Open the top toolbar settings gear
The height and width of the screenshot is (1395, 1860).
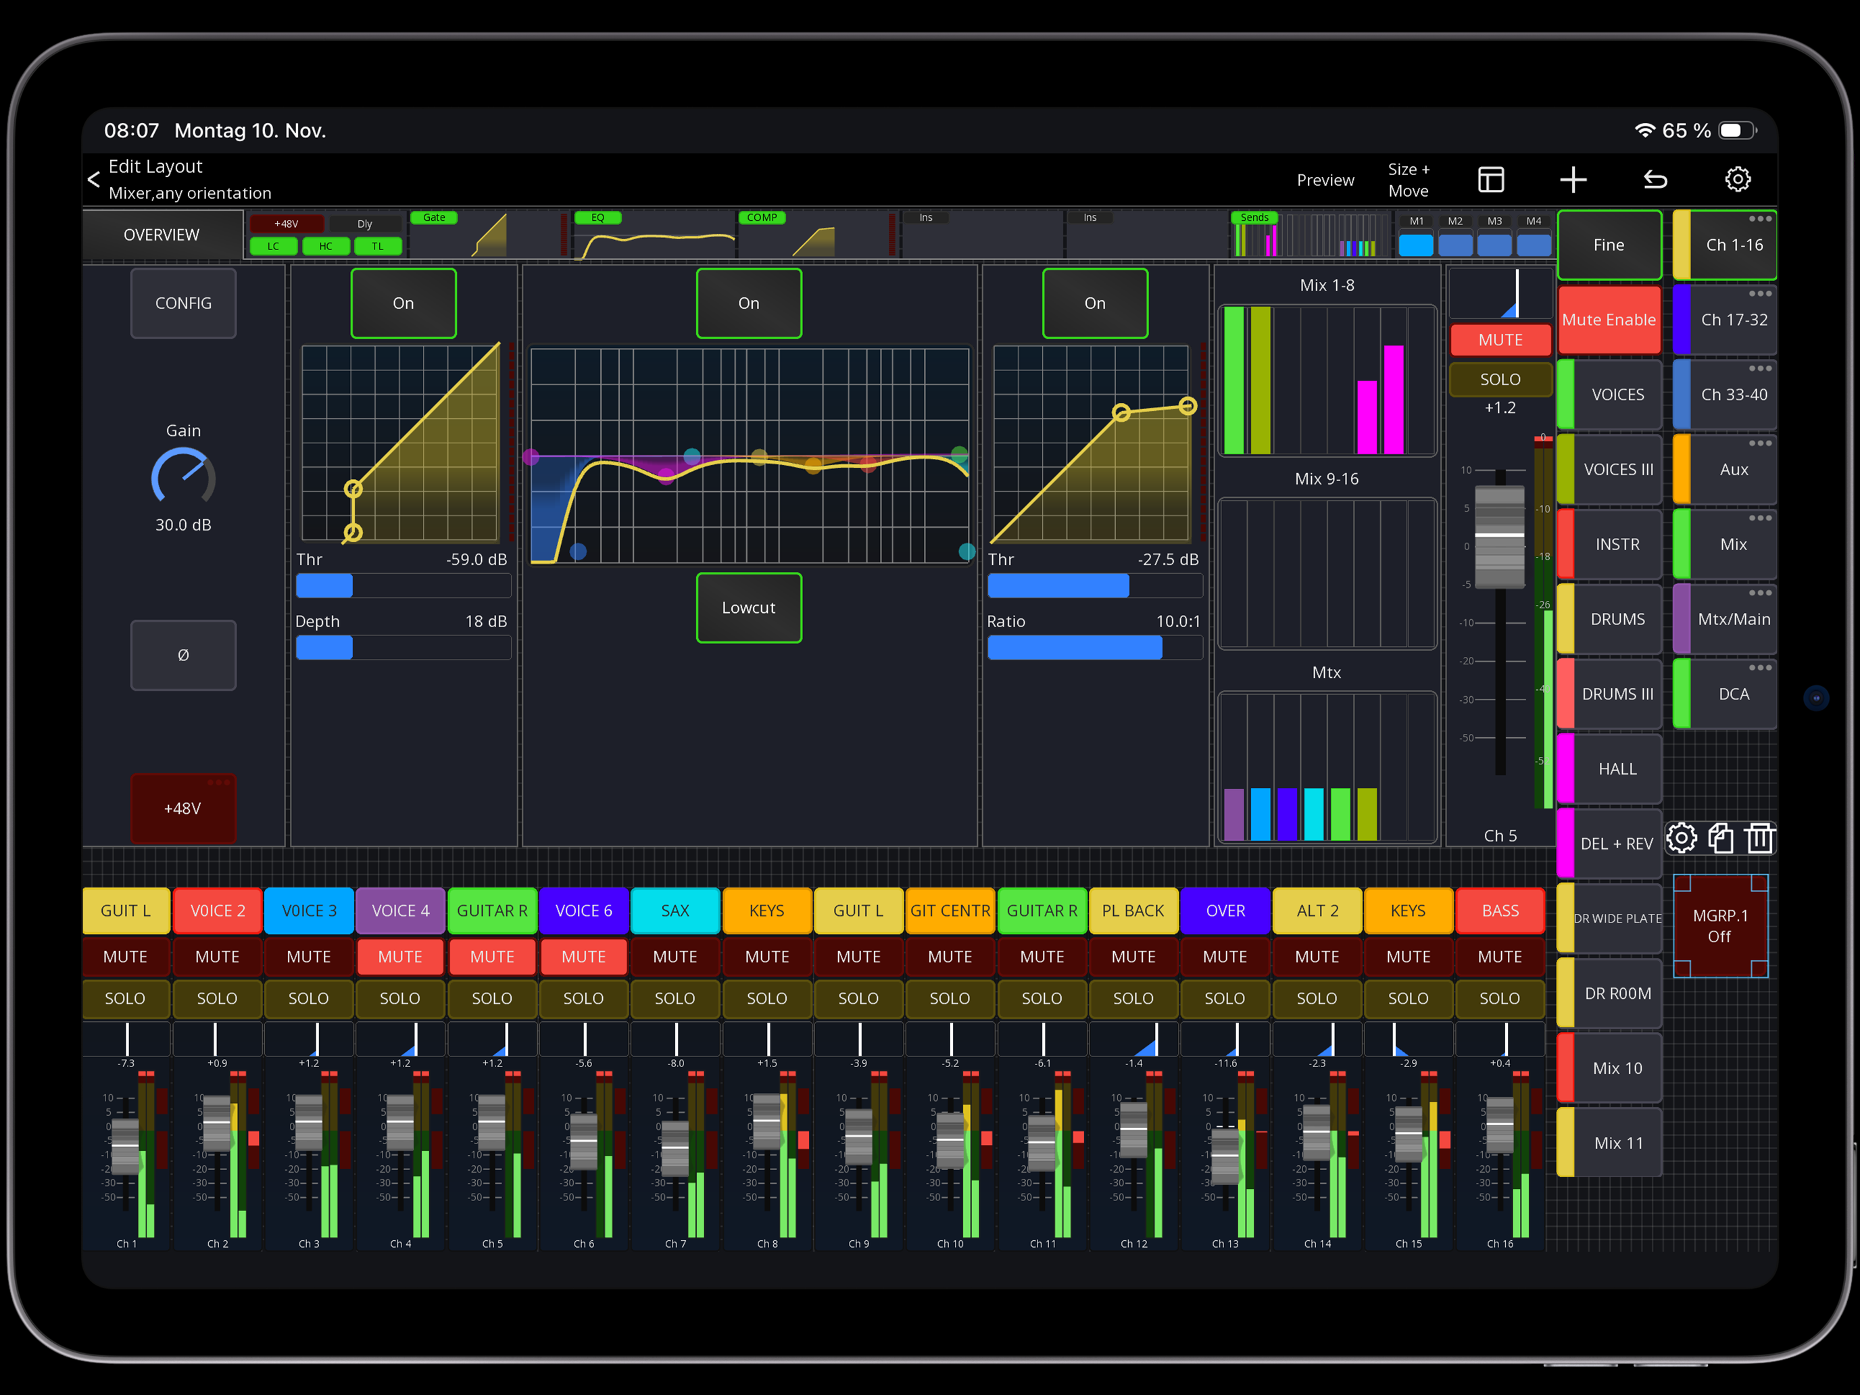[1737, 179]
